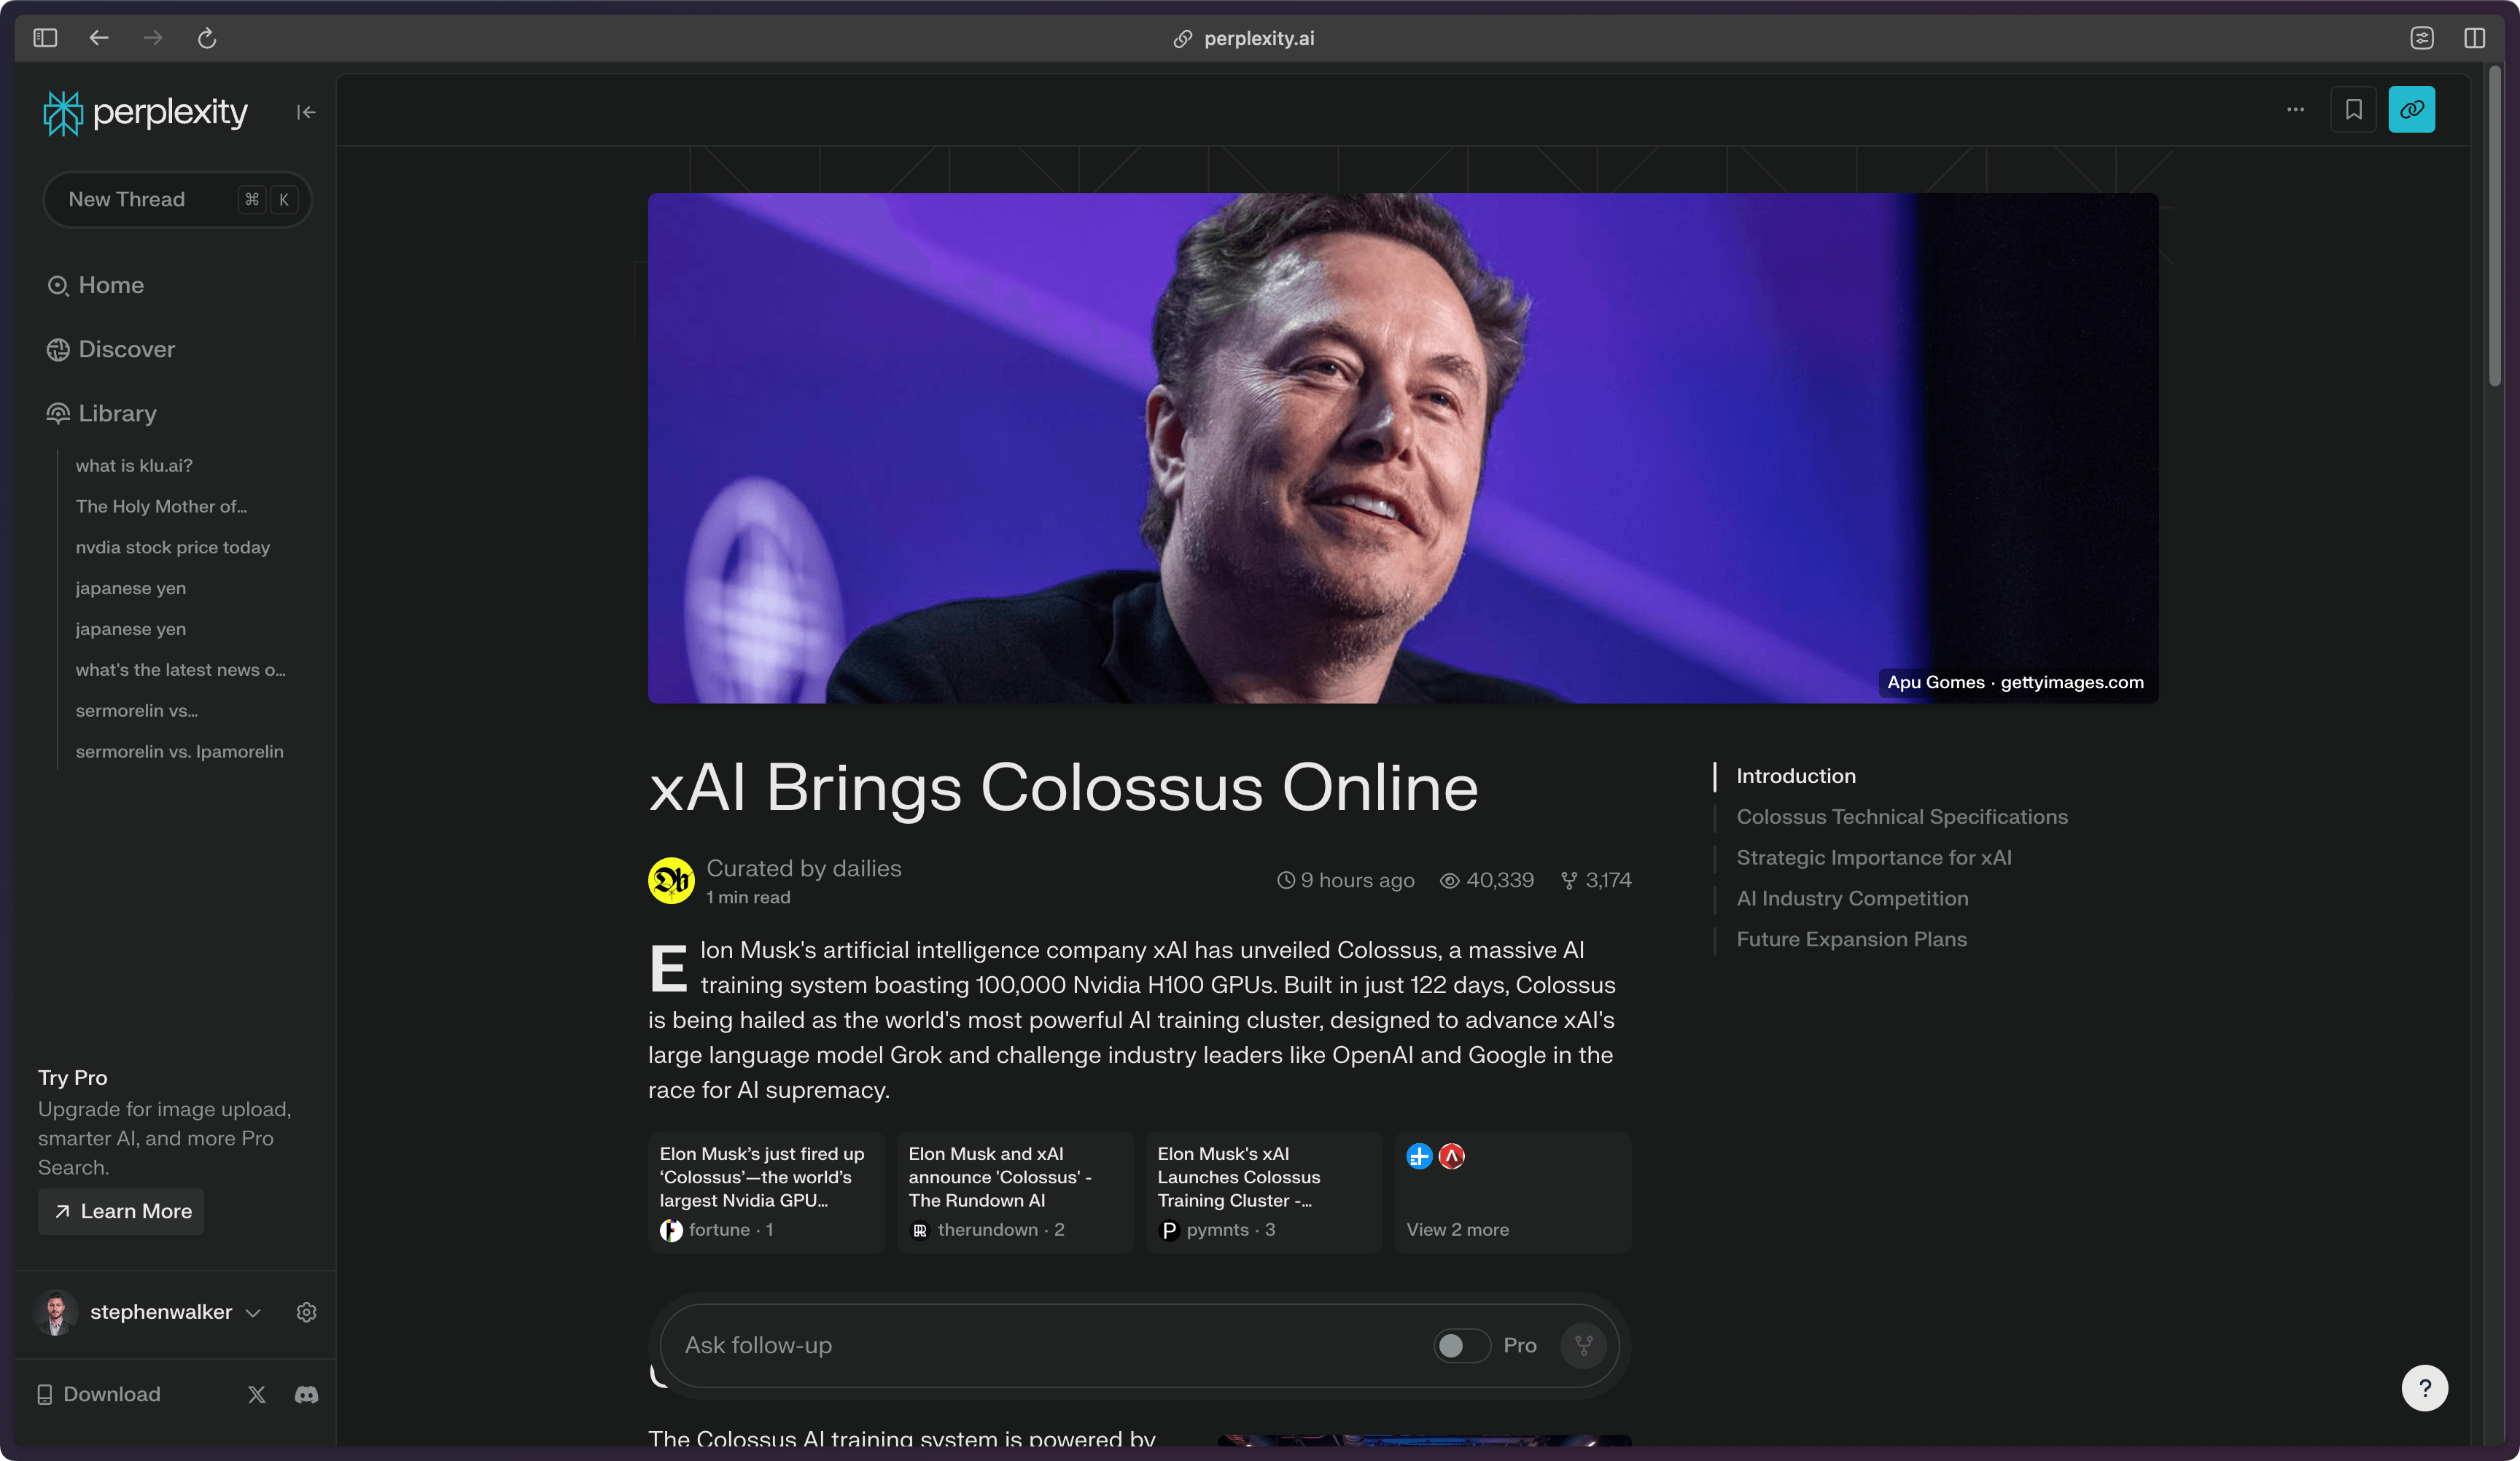2520x1461 pixels.
Task: Bookmark this xAI Colossus page
Action: [2353, 109]
